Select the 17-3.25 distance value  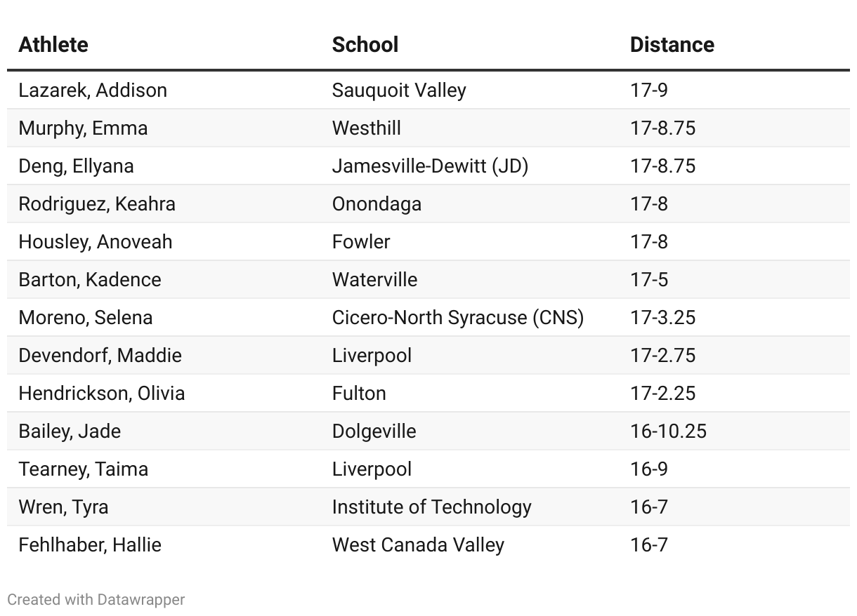662,318
